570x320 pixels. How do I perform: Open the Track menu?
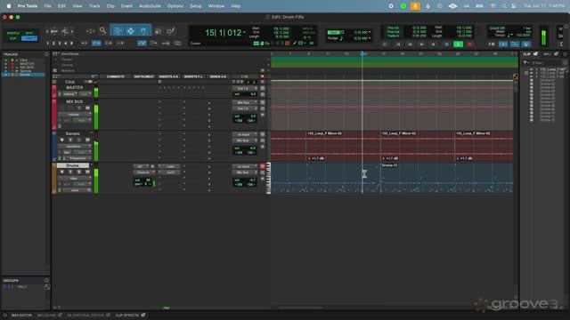coord(94,6)
